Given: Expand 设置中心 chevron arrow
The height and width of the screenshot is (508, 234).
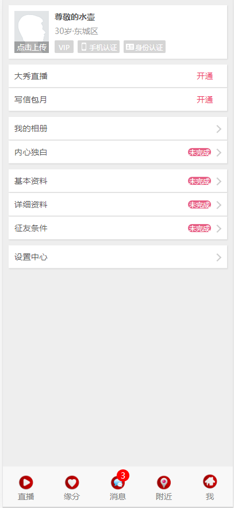Looking at the screenshot, I should (219, 257).
